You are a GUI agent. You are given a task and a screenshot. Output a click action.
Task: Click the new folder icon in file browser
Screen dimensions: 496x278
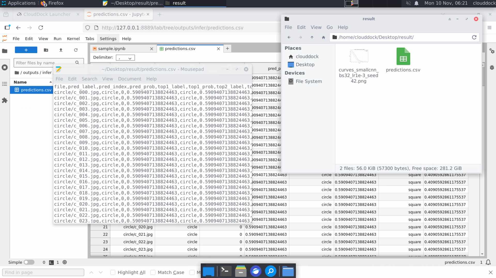click(46, 50)
